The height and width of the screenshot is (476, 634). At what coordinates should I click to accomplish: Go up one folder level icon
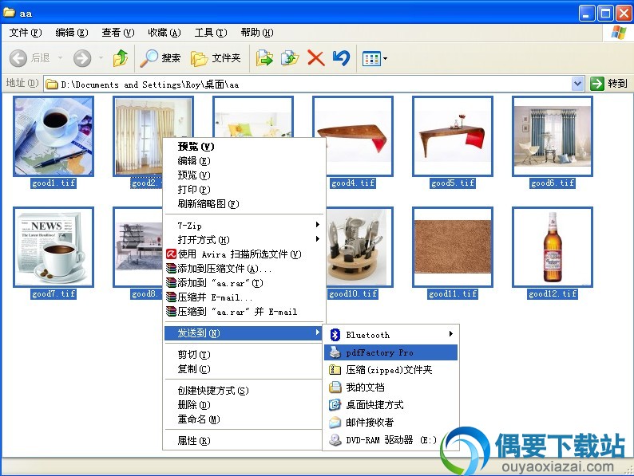click(120, 58)
